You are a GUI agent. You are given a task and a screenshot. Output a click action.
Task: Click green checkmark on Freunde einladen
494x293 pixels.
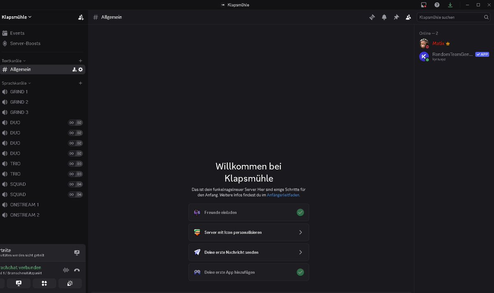click(301, 213)
